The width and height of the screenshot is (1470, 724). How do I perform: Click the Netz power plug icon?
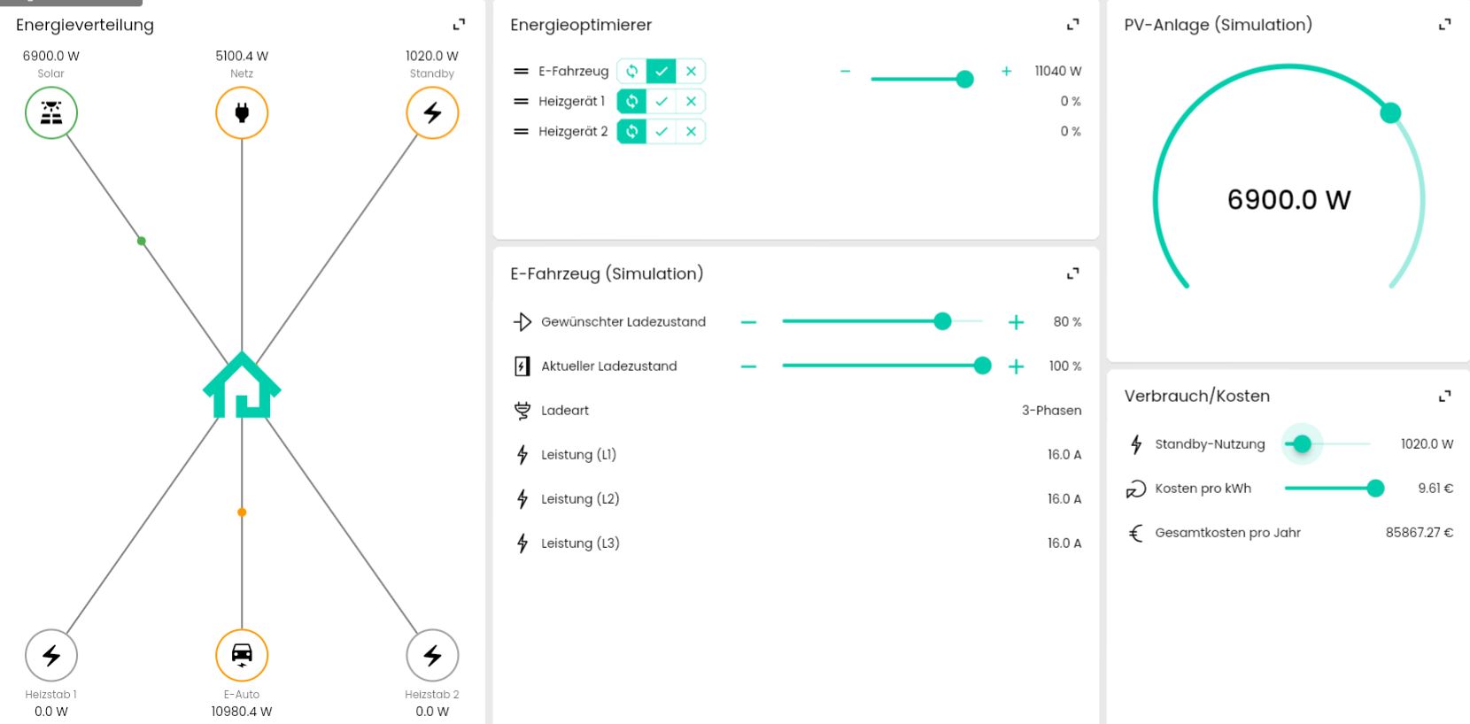(242, 113)
